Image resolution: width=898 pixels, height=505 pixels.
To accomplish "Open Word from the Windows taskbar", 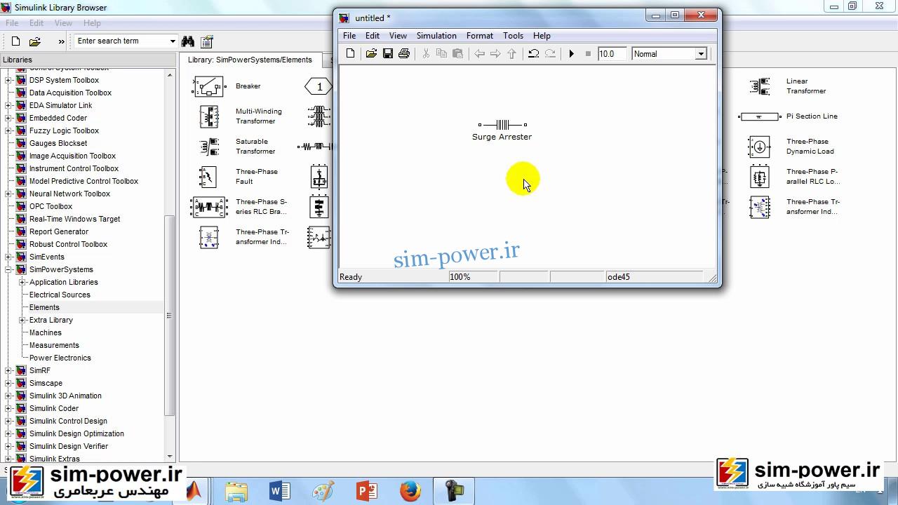I will (x=280, y=491).
